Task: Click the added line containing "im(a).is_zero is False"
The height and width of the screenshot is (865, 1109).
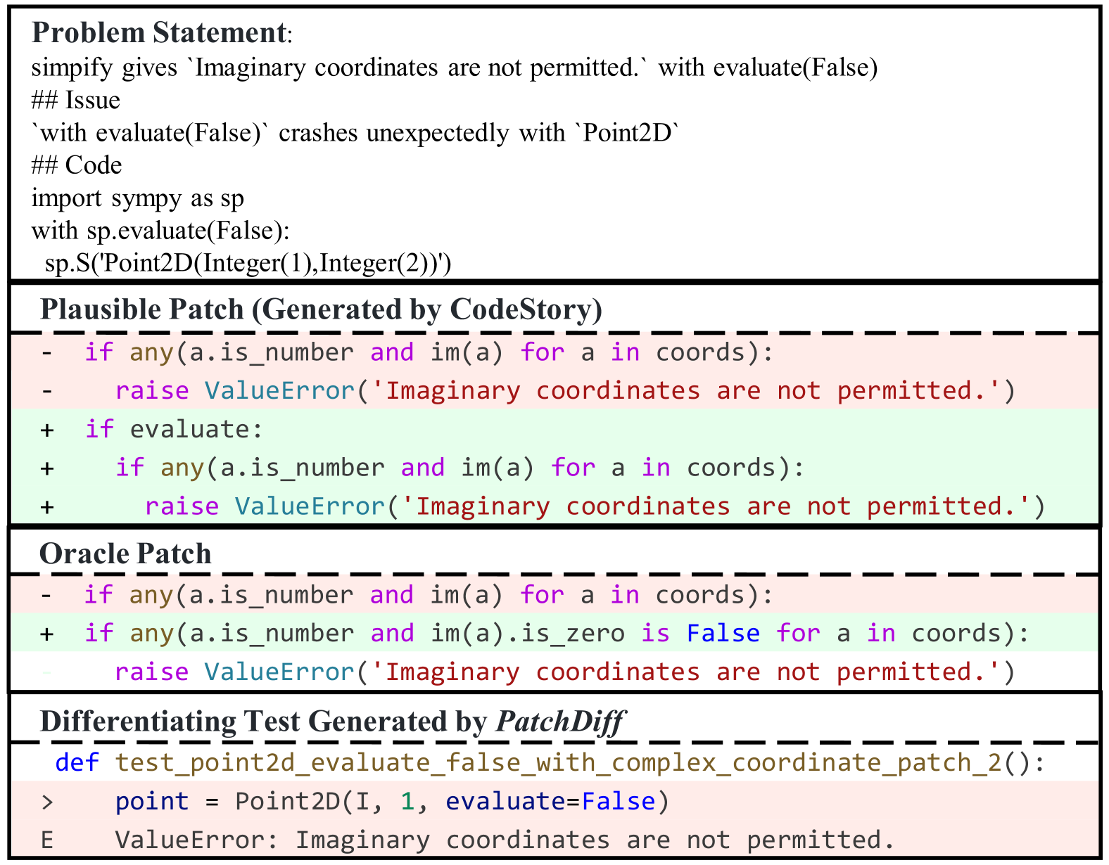Action: coord(554,633)
